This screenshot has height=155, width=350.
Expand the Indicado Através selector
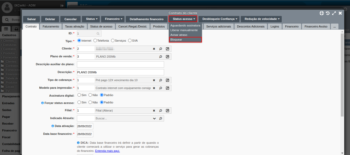pyautogui.click(x=155, y=118)
